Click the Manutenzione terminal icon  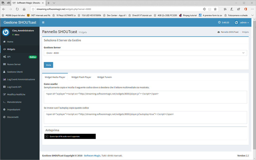click(4, 102)
